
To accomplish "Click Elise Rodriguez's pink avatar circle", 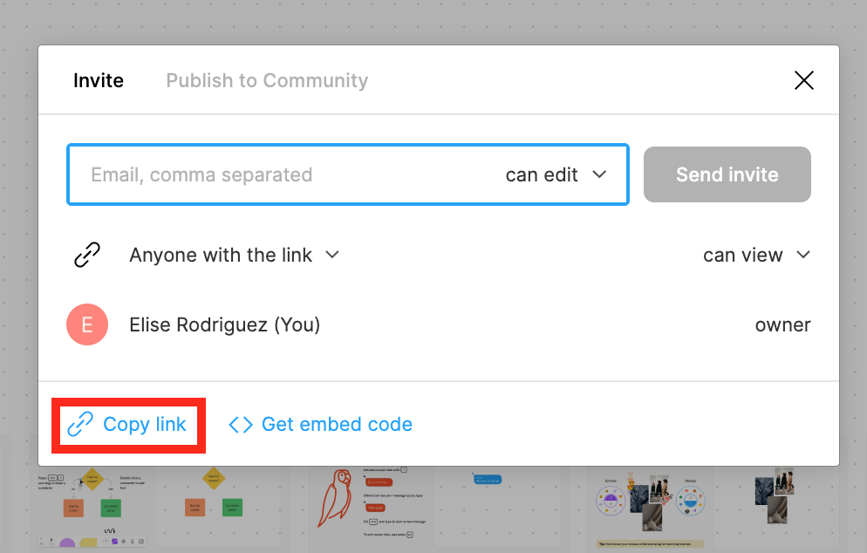I will pyautogui.click(x=87, y=324).
